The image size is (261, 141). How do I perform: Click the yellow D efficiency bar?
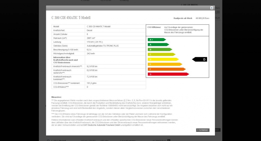coord(163,60)
